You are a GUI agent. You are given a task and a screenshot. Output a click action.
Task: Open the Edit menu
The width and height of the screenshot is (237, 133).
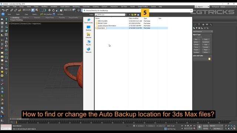tap(8, 7)
